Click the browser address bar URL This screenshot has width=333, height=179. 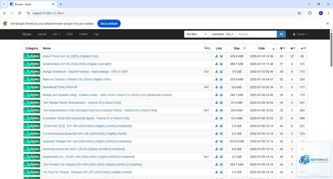(x=48, y=13)
